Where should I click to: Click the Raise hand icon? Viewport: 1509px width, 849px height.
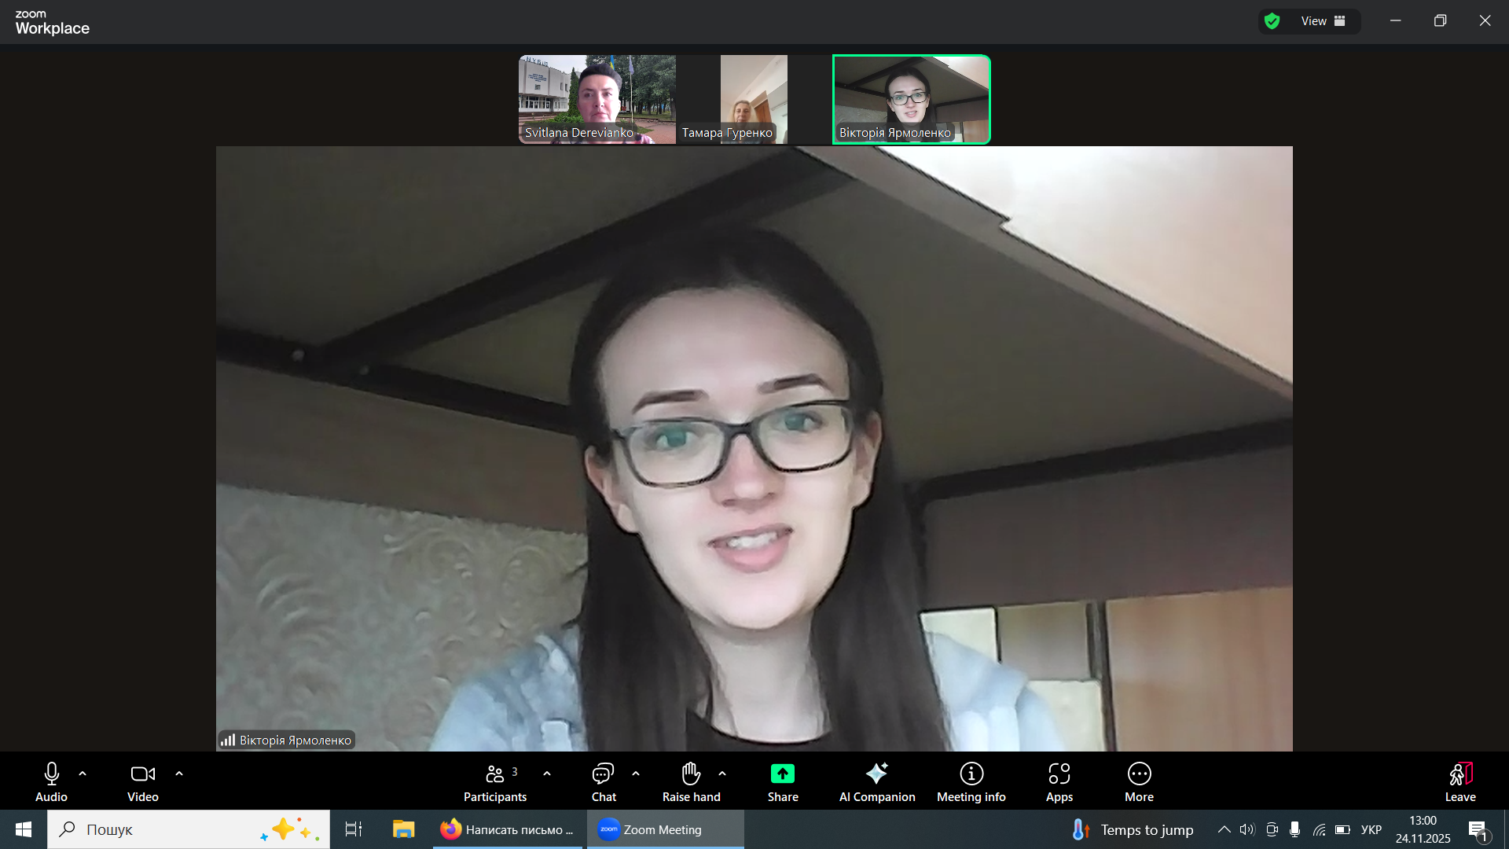[x=691, y=774]
